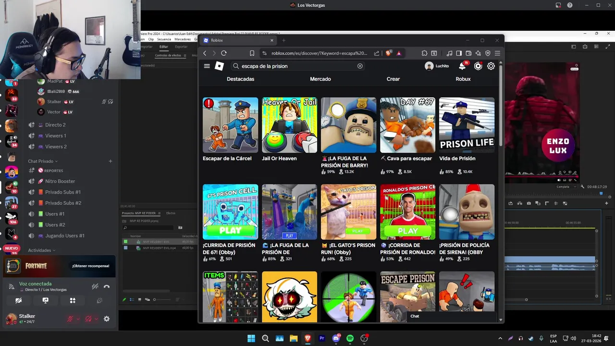Open the browser music playlist icon
This screenshot has height=346, width=615.
449,53
